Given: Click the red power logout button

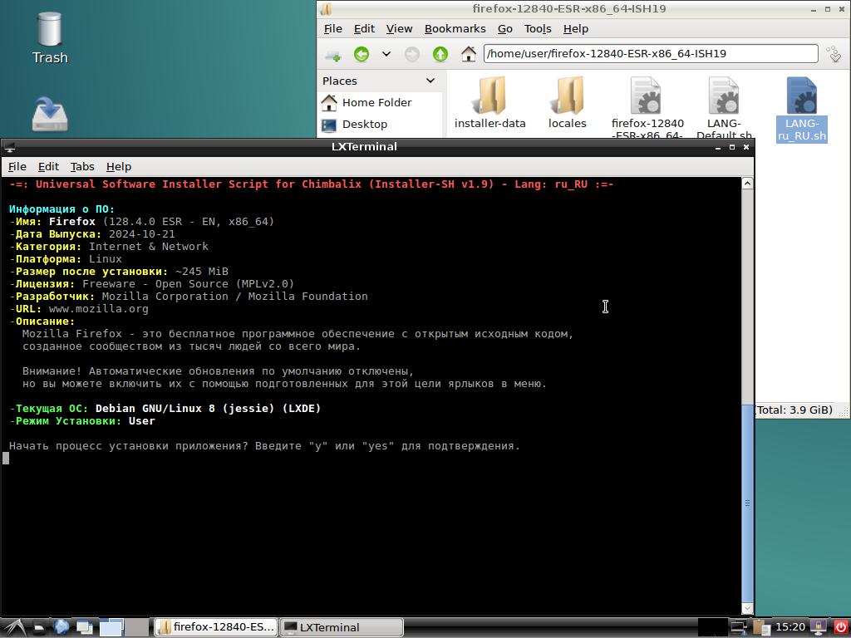Looking at the screenshot, I should pyautogui.click(x=840, y=628).
